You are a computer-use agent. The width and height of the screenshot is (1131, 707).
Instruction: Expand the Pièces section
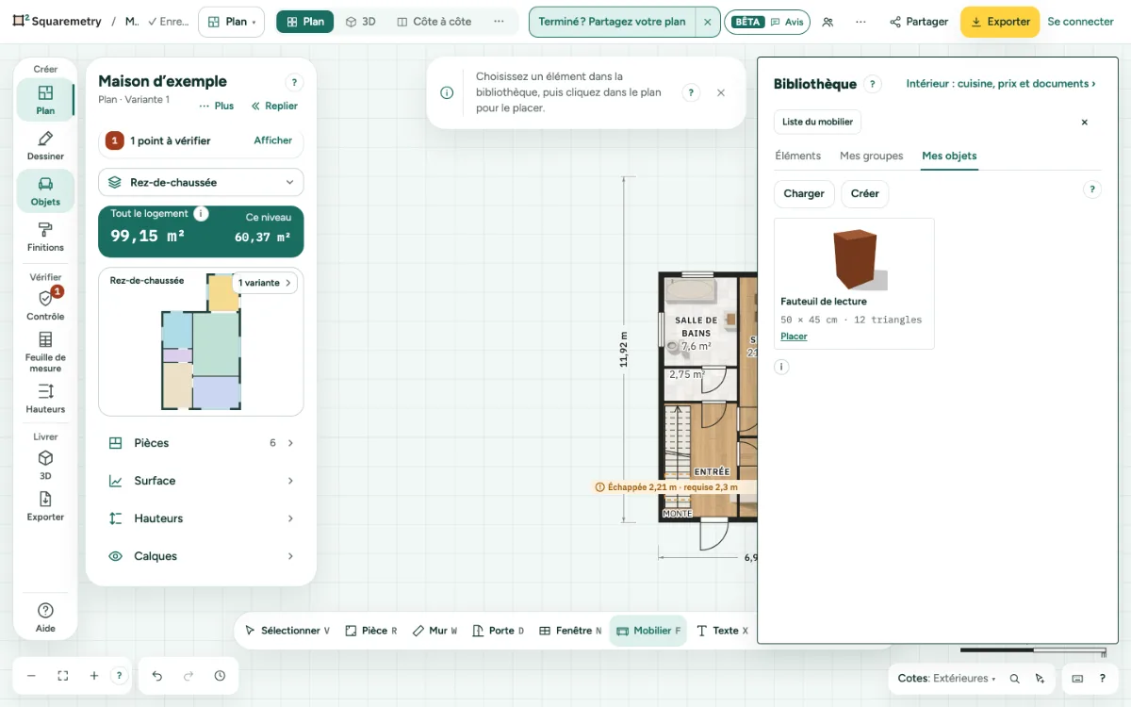point(201,443)
